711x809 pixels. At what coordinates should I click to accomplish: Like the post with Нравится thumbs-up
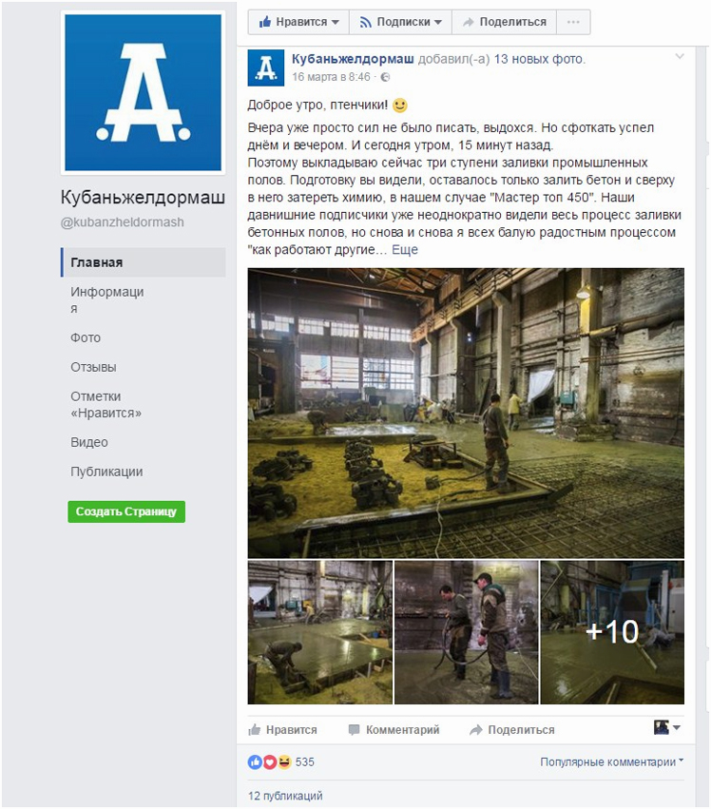coord(282,729)
